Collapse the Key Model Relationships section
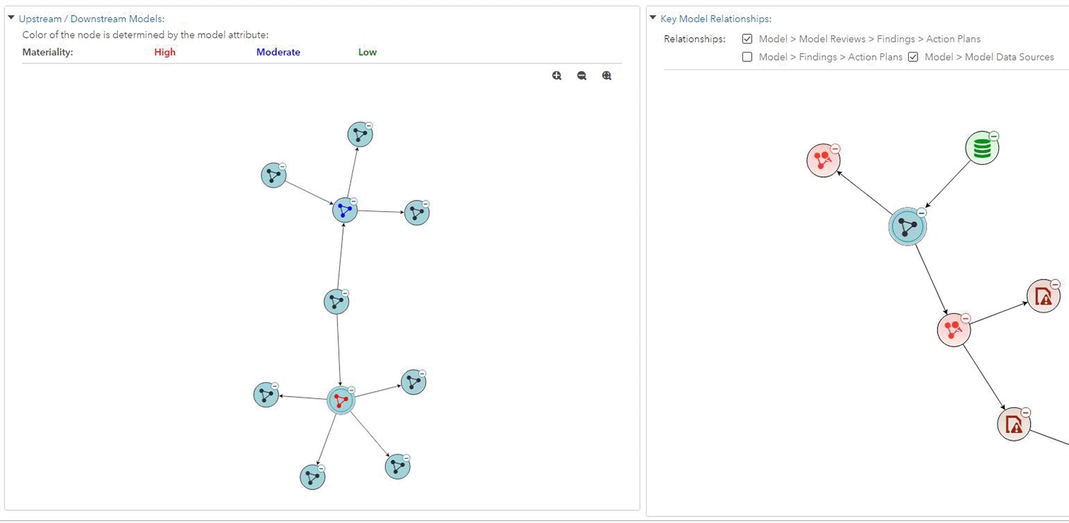Viewport: 1069px width, 523px height. (651, 18)
